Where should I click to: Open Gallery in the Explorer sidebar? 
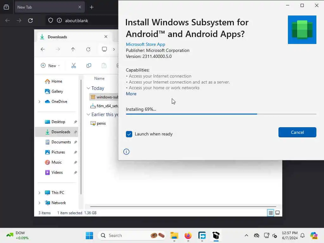54,91
